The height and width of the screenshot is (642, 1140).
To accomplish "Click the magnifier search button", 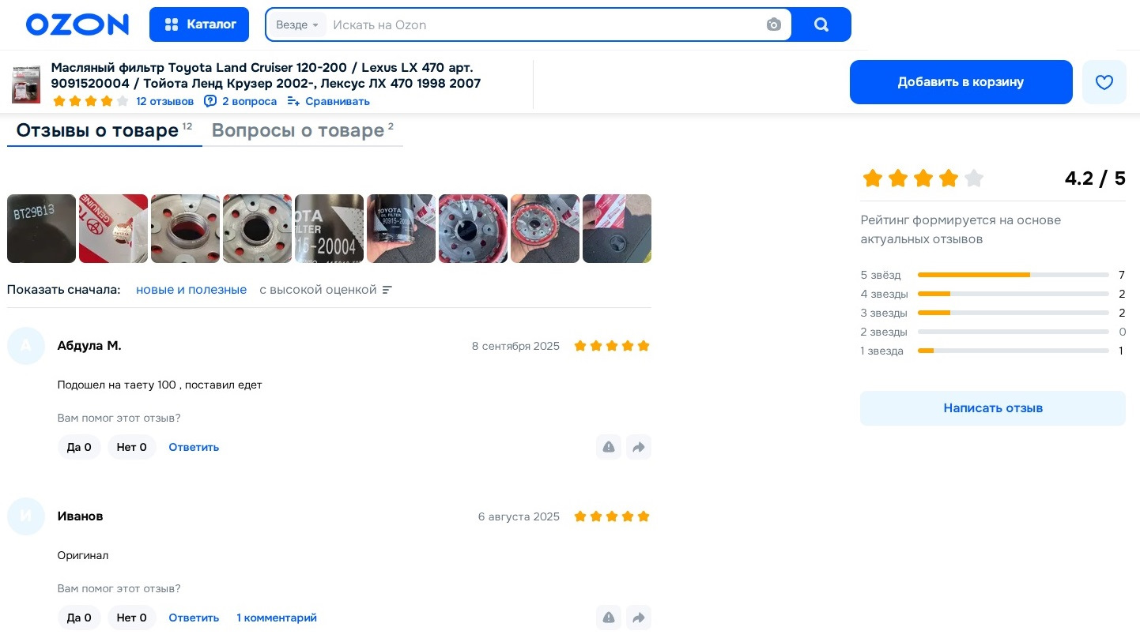I will tap(821, 24).
